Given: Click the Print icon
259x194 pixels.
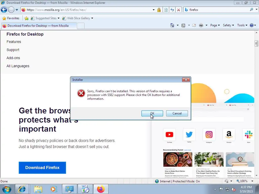Looking at the screenshot, I should coord(201,25).
